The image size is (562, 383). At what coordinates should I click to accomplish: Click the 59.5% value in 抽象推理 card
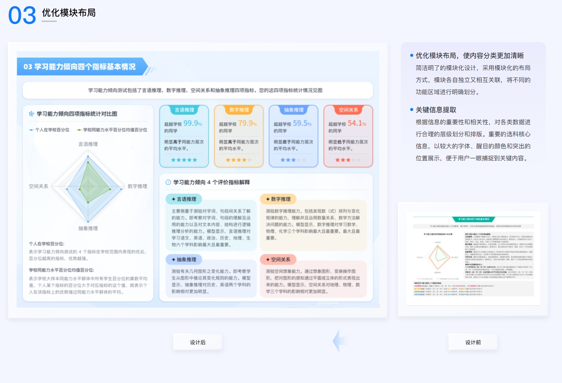[302, 123]
